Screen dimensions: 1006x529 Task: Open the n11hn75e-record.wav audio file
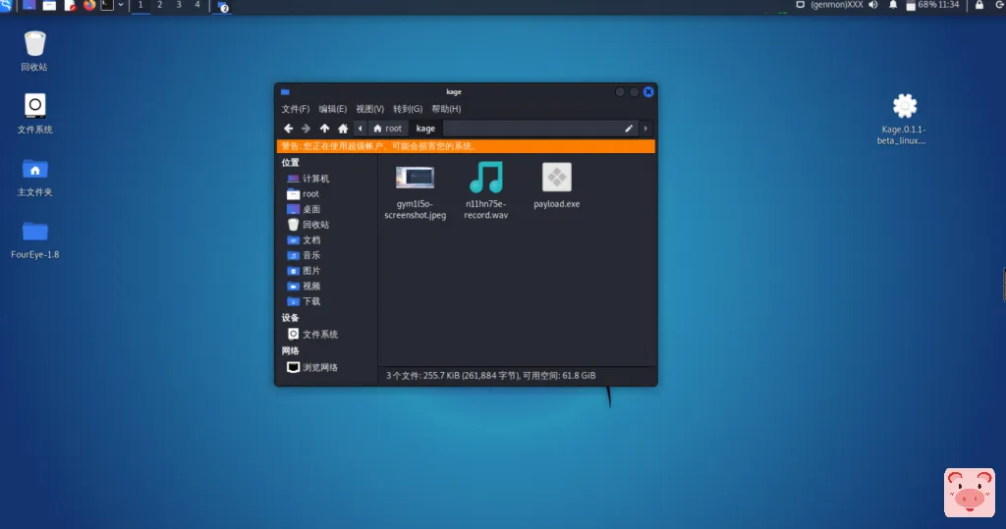pos(485,178)
